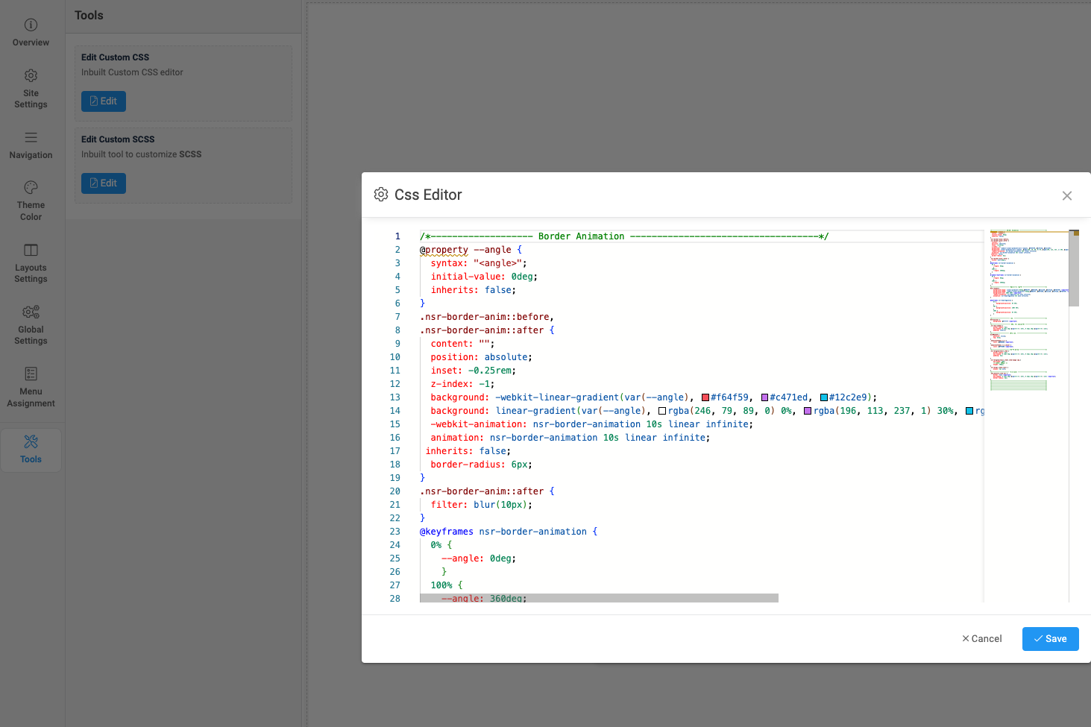Close the Css Editor modal
1091x727 pixels.
pos(1067,196)
